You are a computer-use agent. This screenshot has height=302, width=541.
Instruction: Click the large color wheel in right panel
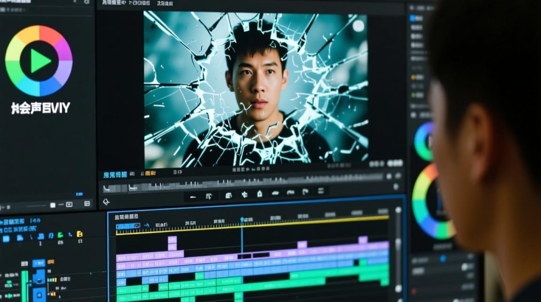[x=433, y=201]
